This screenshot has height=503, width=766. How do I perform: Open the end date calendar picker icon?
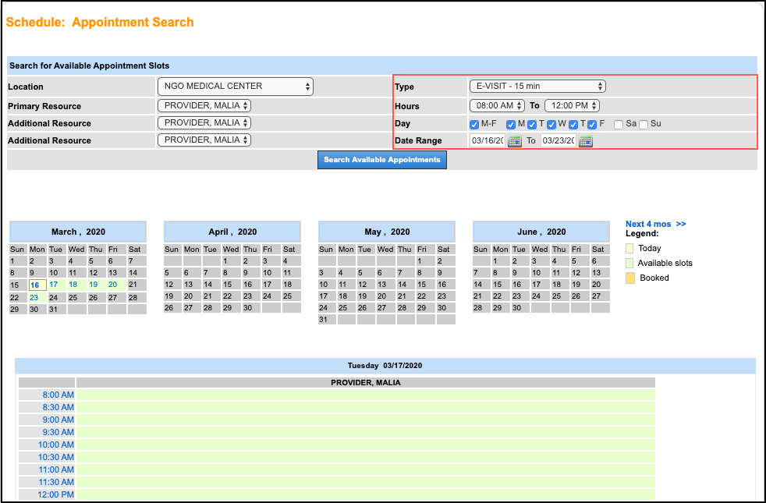click(x=585, y=141)
